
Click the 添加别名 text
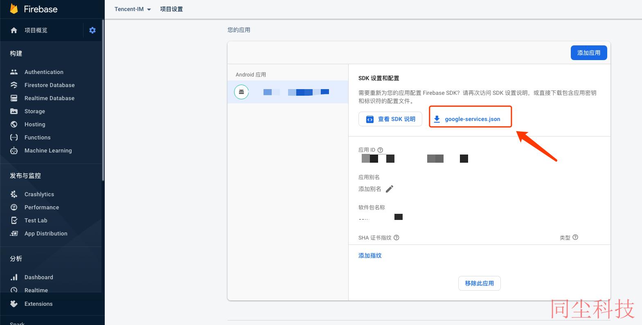(x=370, y=189)
